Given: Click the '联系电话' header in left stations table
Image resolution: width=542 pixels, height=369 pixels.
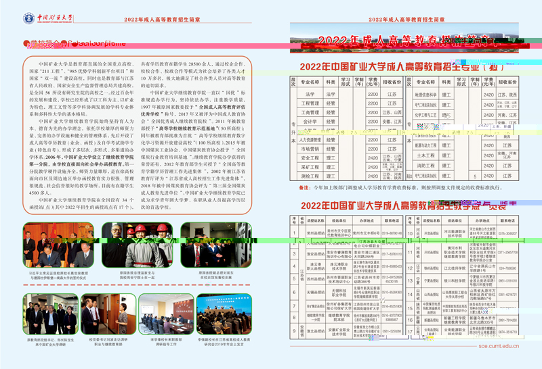Looking at the screenshot, I should pyautogui.click(x=392, y=220).
